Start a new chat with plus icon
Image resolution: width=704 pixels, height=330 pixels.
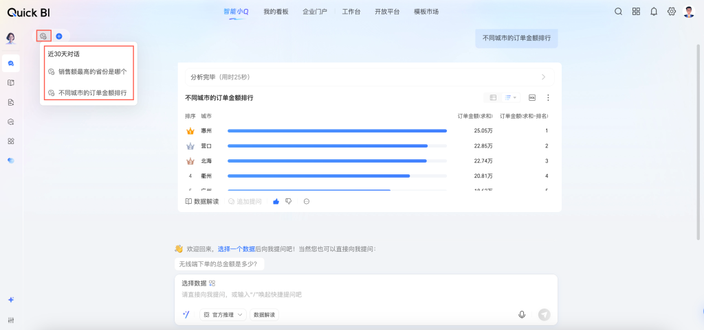(x=59, y=36)
